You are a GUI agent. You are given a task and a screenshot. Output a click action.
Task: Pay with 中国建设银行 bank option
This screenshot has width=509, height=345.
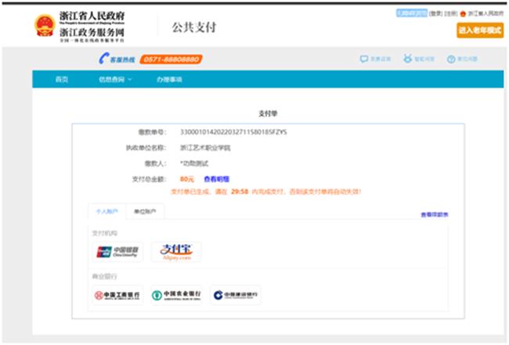(236, 295)
